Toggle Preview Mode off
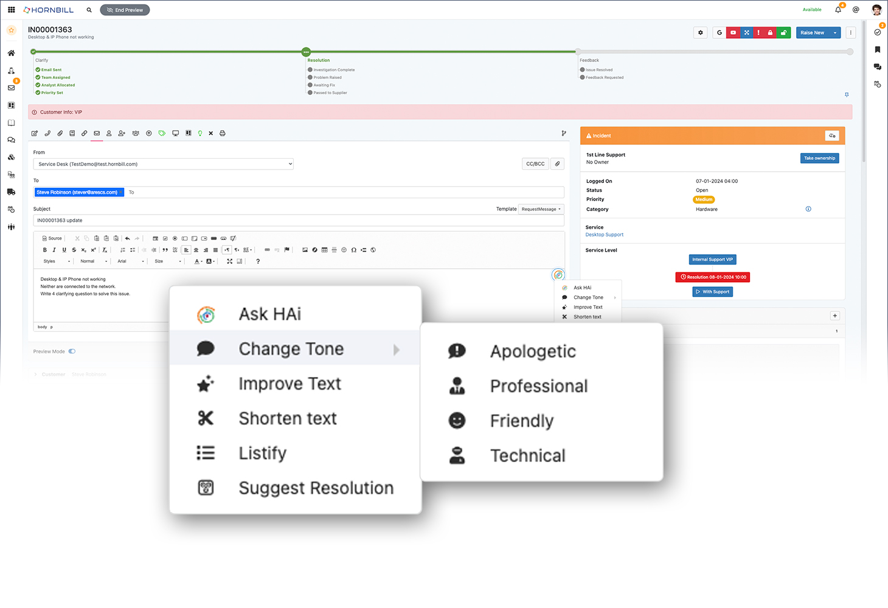This screenshot has width=888, height=608. [72, 351]
